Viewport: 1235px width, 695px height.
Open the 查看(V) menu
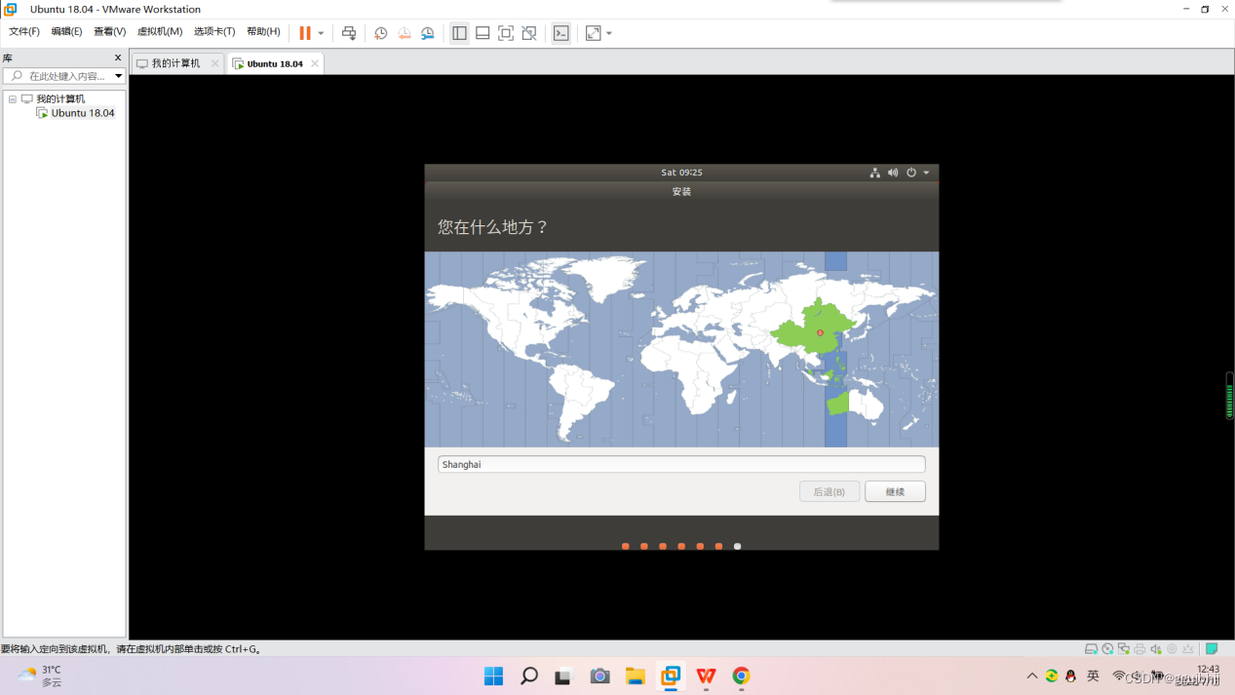point(109,31)
